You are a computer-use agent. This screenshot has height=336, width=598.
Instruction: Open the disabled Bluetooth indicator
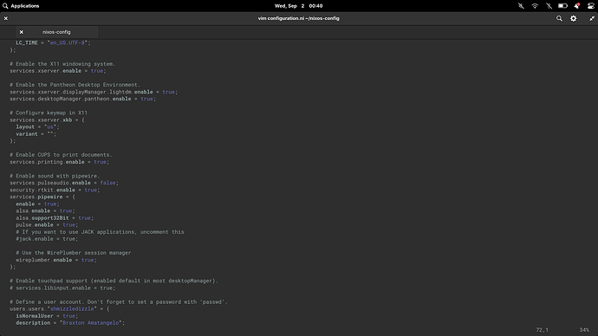pos(549,6)
